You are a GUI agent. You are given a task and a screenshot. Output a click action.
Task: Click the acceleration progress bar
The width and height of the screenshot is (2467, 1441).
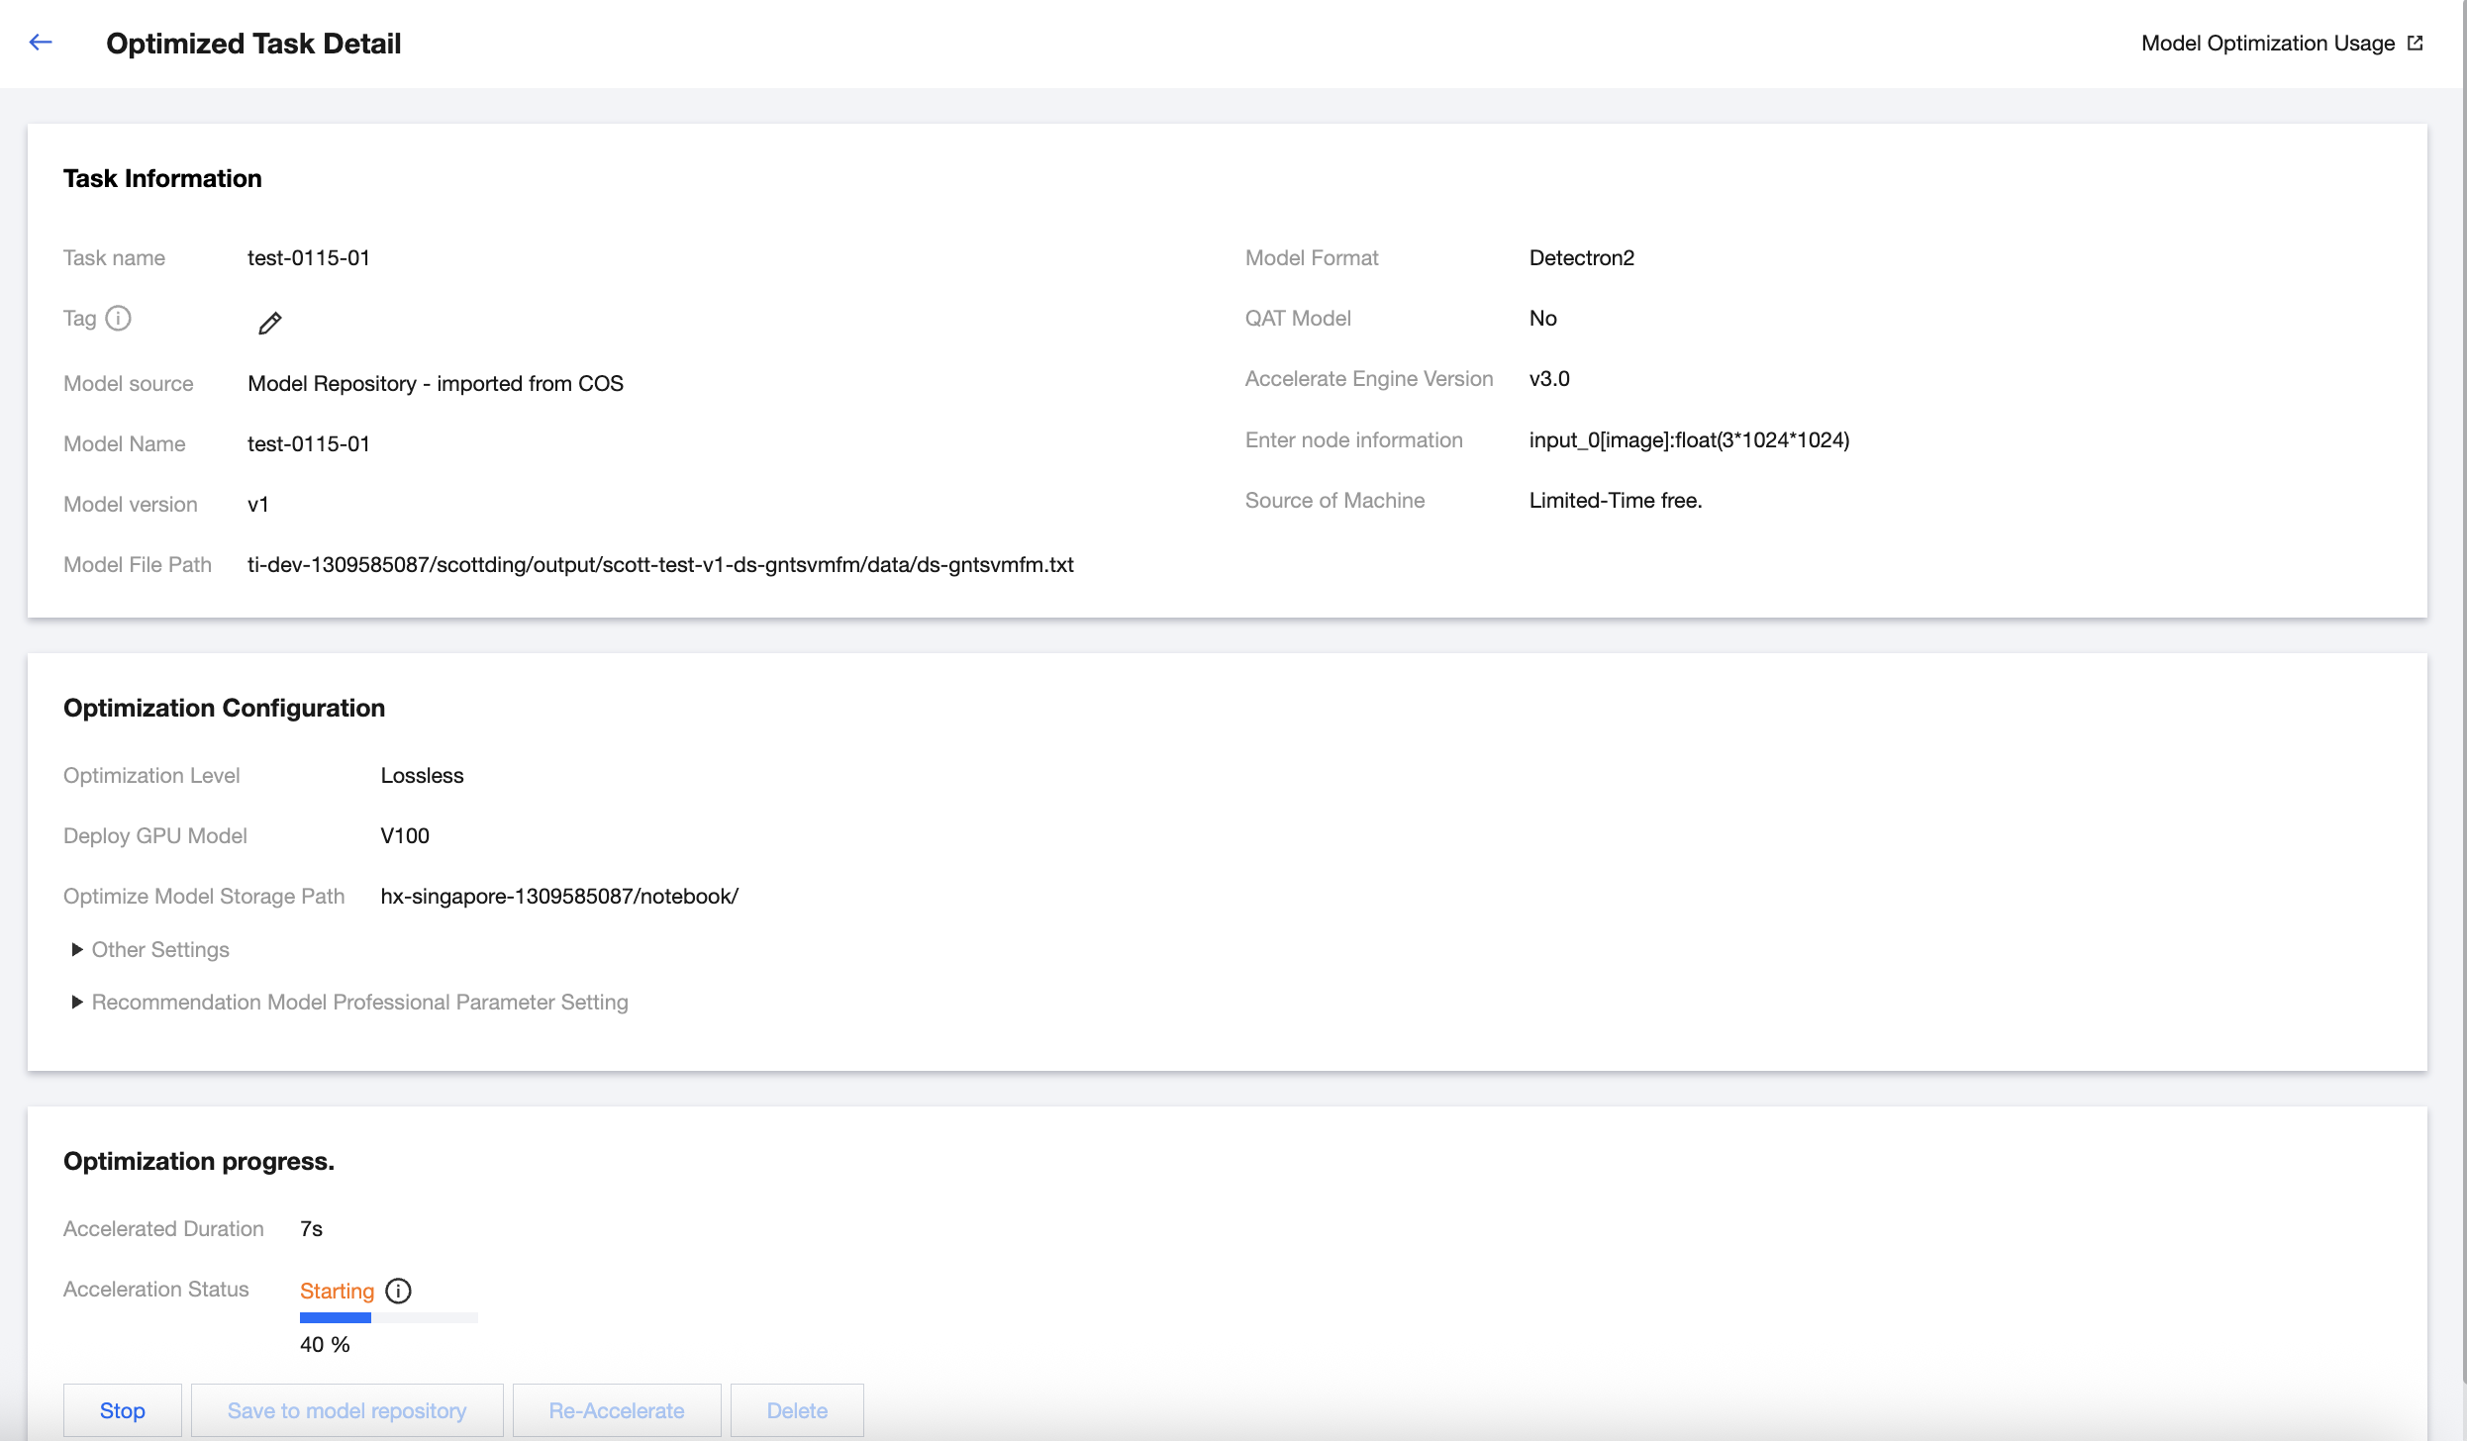(x=388, y=1317)
